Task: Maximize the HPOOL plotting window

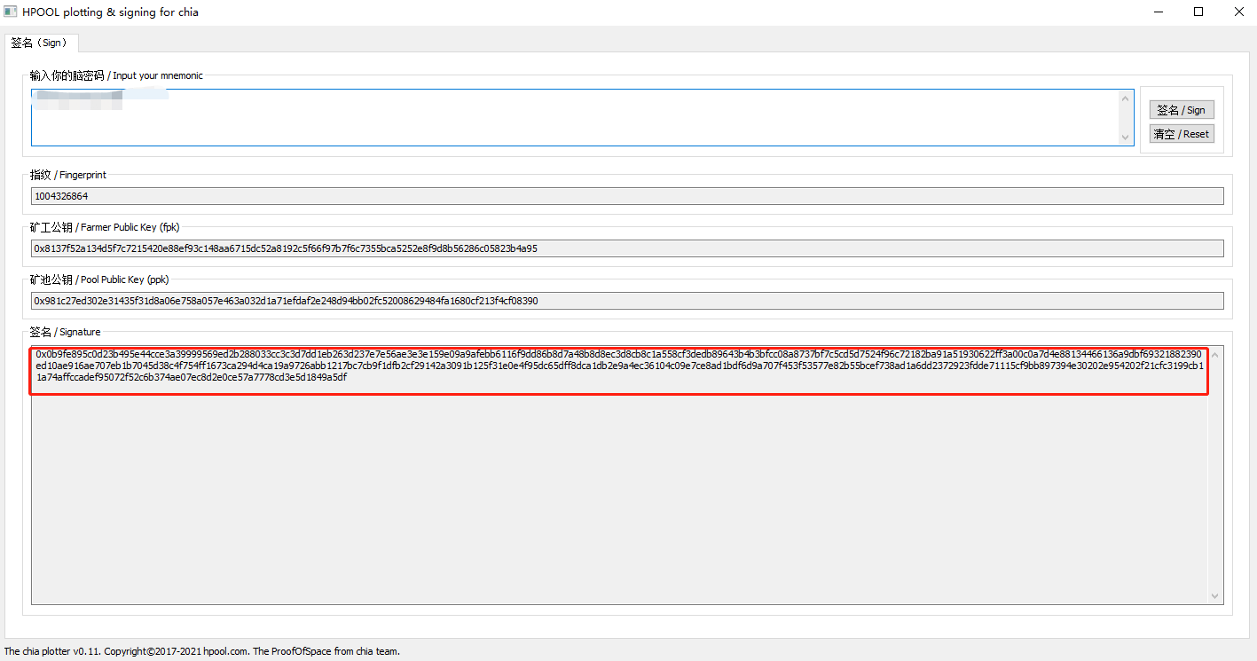Action: pyautogui.click(x=1198, y=12)
